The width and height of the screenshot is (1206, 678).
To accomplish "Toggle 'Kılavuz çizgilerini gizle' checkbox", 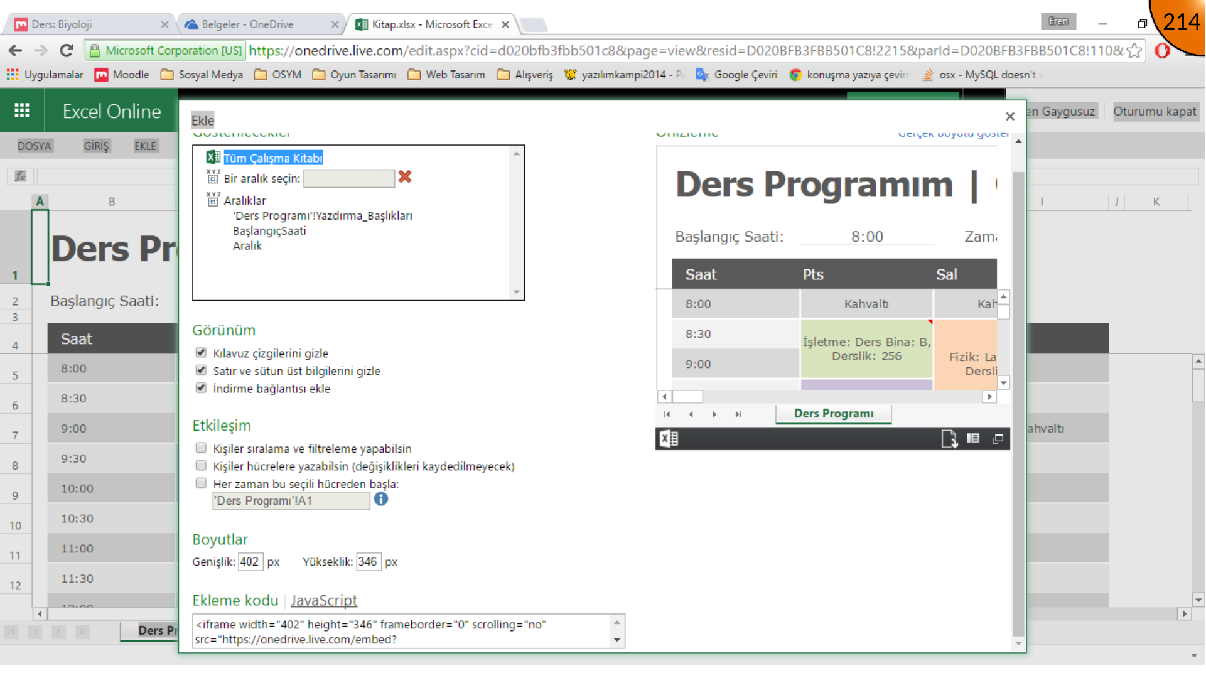I will pyautogui.click(x=201, y=352).
